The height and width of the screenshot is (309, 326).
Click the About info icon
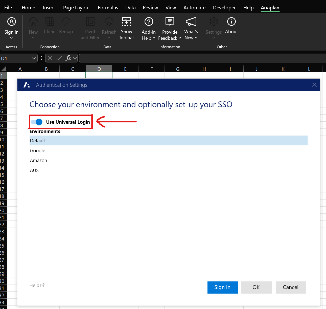tap(231, 22)
